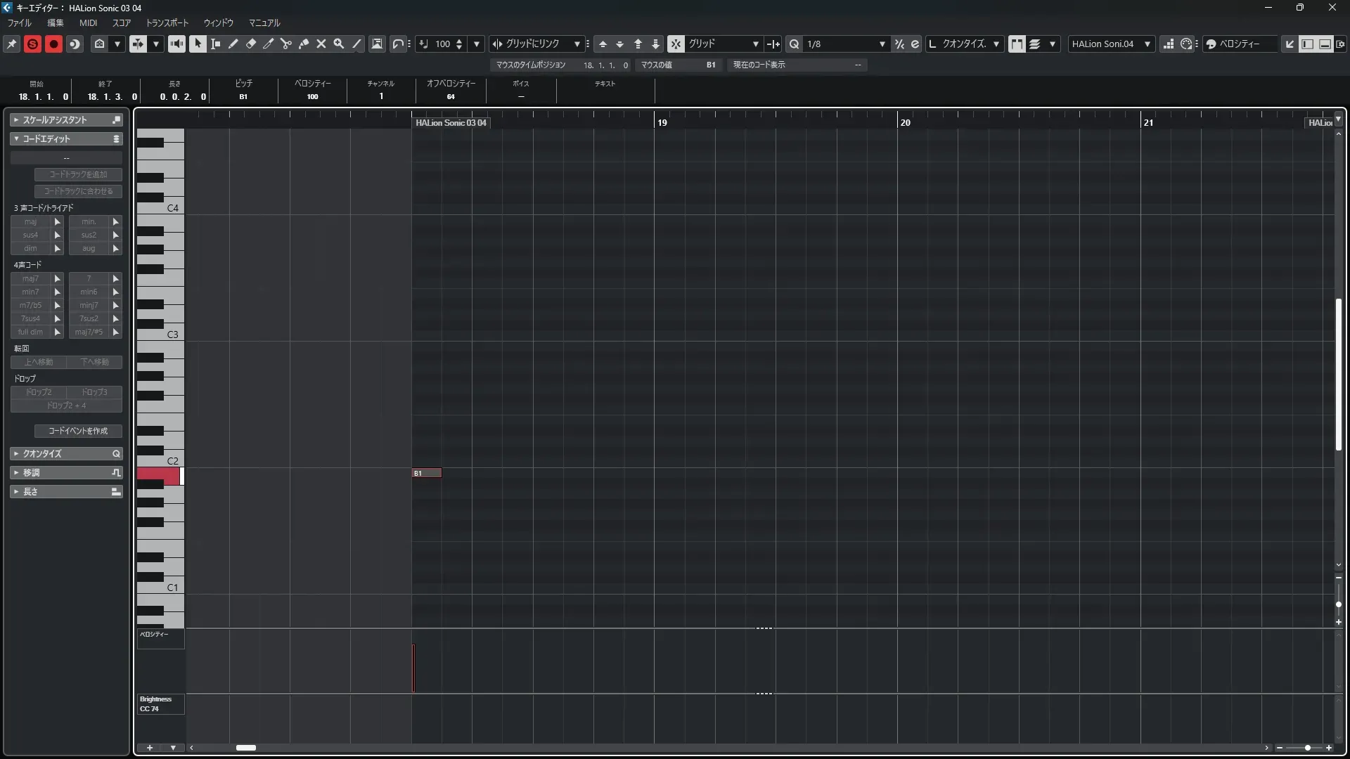Toggle Solo Editor button
The height and width of the screenshot is (759, 1350).
coord(32,44)
